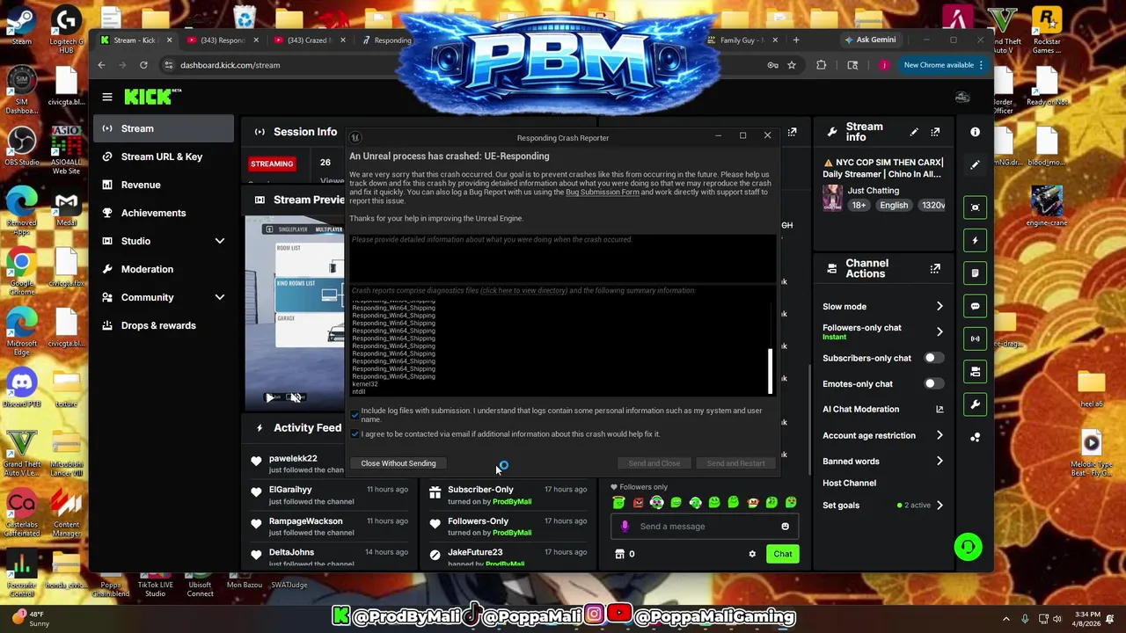This screenshot has width=1126, height=633.
Task: Open the chat bubble icon in right rail
Action: [x=975, y=306]
